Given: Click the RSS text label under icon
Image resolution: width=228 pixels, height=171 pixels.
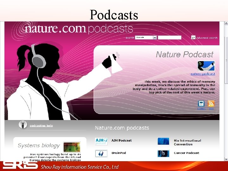Looking at the screenshot, I should click(211, 109).
